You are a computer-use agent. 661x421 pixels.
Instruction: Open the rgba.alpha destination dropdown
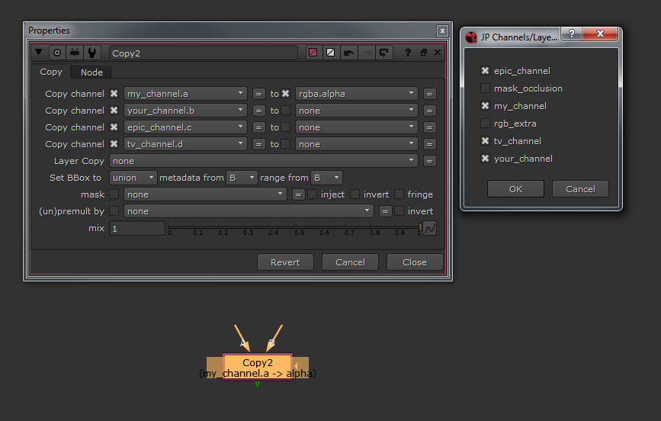point(357,94)
